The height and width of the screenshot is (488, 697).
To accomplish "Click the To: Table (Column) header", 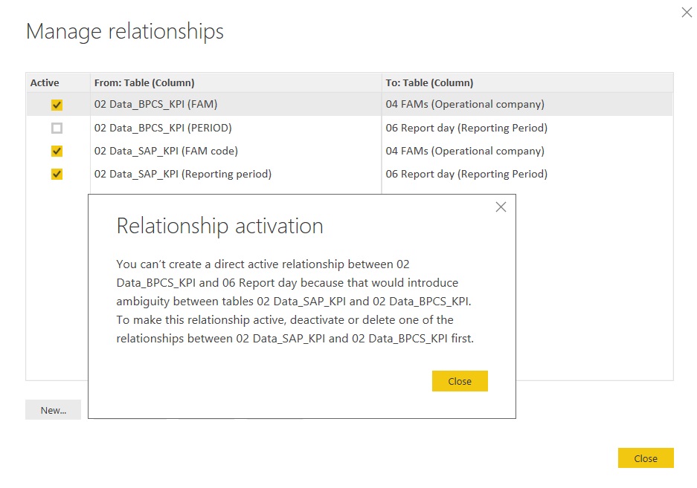I will [x=429, y=82].
